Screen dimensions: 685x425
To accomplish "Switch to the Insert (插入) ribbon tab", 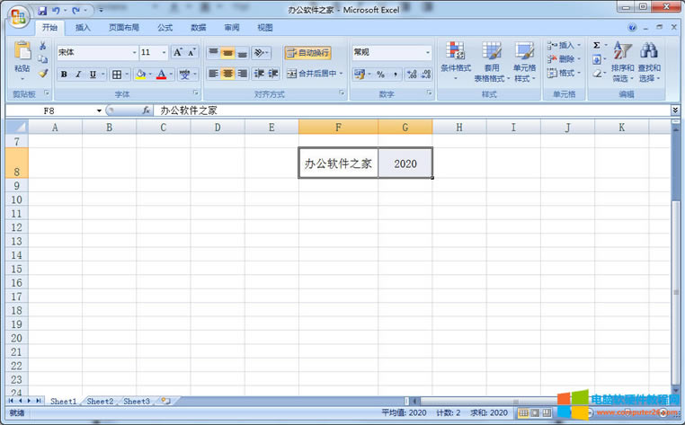I will coord(83,28).
